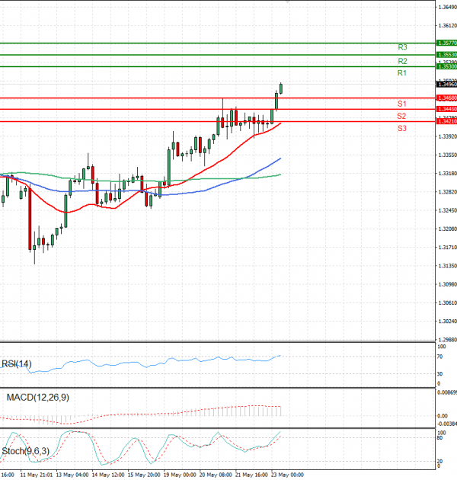Select the 1.35530 green price tag
Image resolution: width=457 pixels, height=480 pixels.
click(446, 55)
